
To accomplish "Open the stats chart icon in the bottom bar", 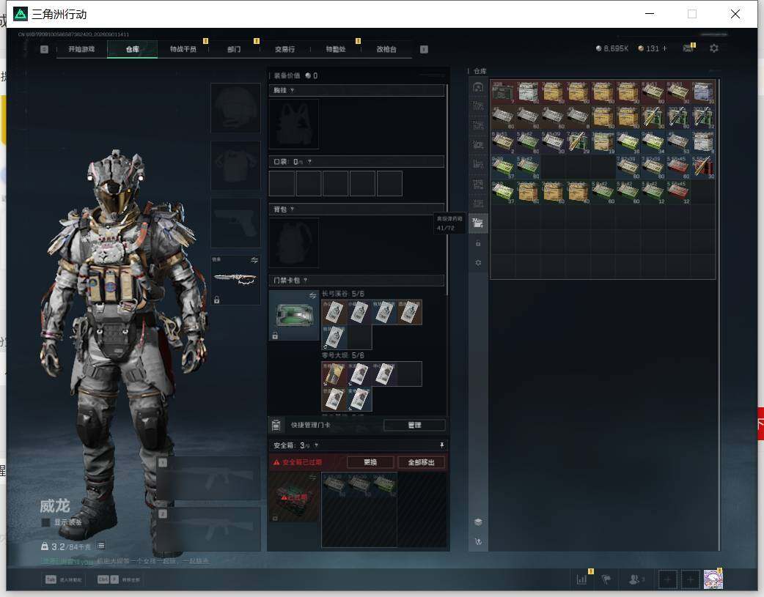I will 581,579.
